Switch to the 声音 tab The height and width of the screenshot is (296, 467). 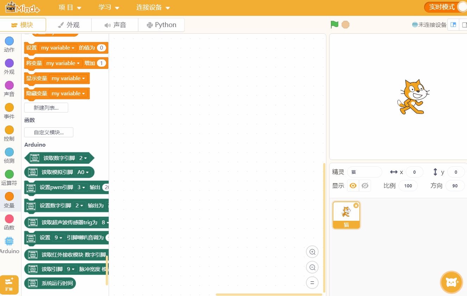[x=115, y=25]
